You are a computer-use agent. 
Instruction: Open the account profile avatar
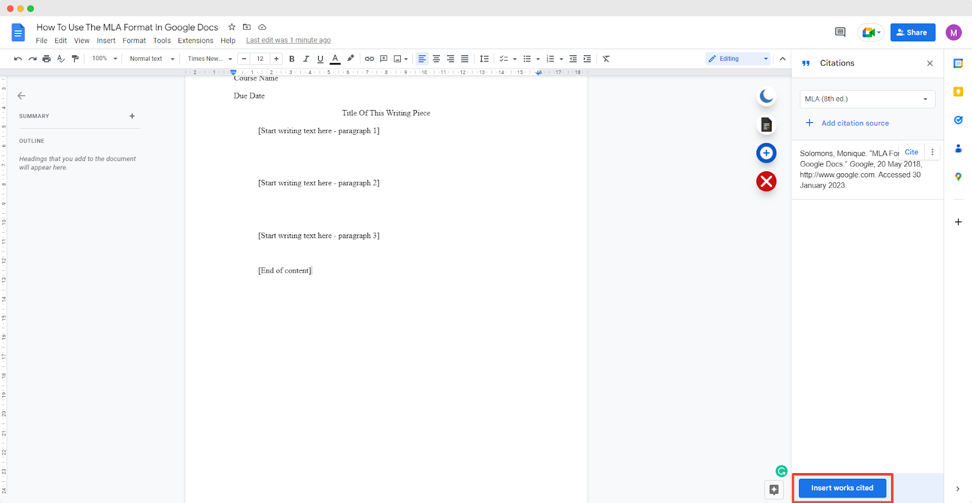tap(954, 32)
